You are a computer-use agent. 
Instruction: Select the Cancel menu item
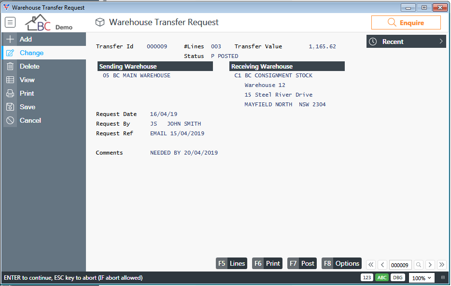click(x=44, y=120)
